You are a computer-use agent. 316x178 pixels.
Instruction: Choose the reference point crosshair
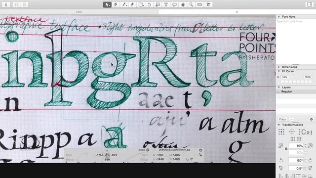pyautogui.click(x=292, y=132)
